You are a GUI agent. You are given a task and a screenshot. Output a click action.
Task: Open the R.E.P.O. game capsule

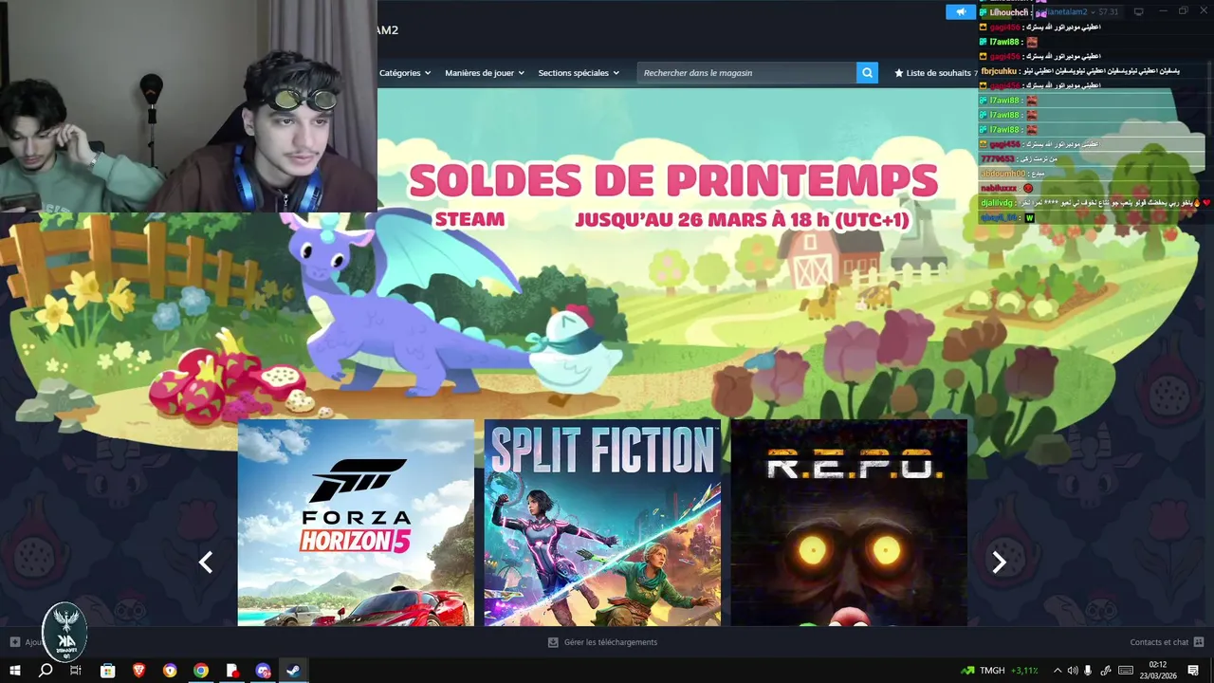[849, 523]
